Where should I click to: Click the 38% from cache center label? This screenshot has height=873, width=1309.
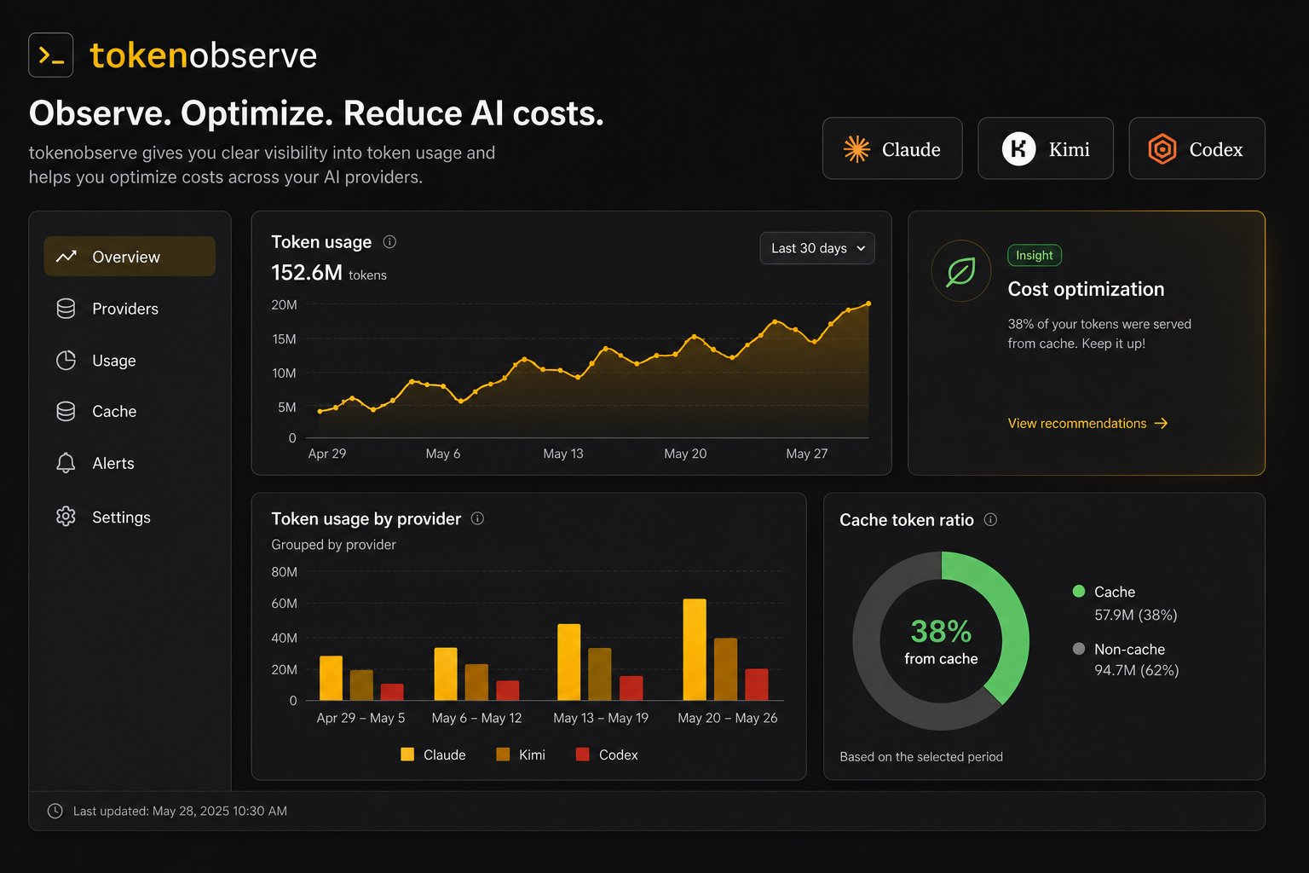941,641
